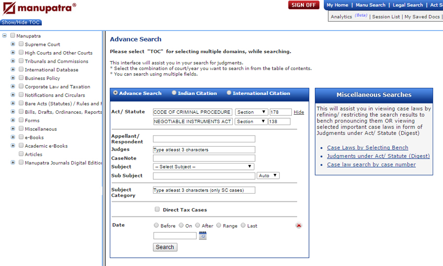Open the Select Subject dropdown
The height and width of the screenshot is (266, 443).
pos(203,167)
